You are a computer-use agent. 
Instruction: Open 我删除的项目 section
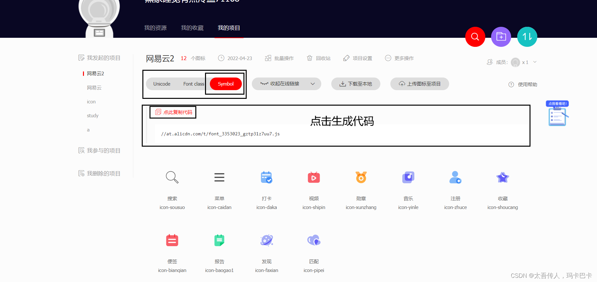pyautogui.click(x=99, y=173)
